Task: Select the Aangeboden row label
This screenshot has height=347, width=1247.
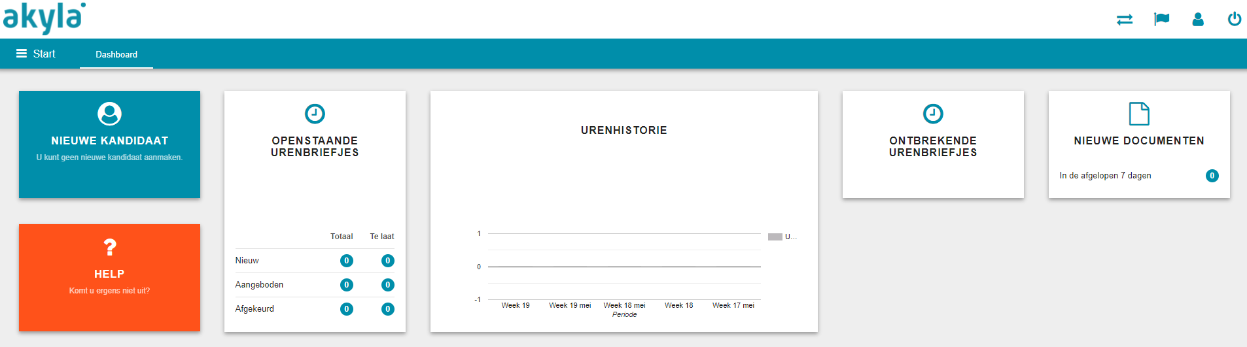Action: click(x=259, y=285)
